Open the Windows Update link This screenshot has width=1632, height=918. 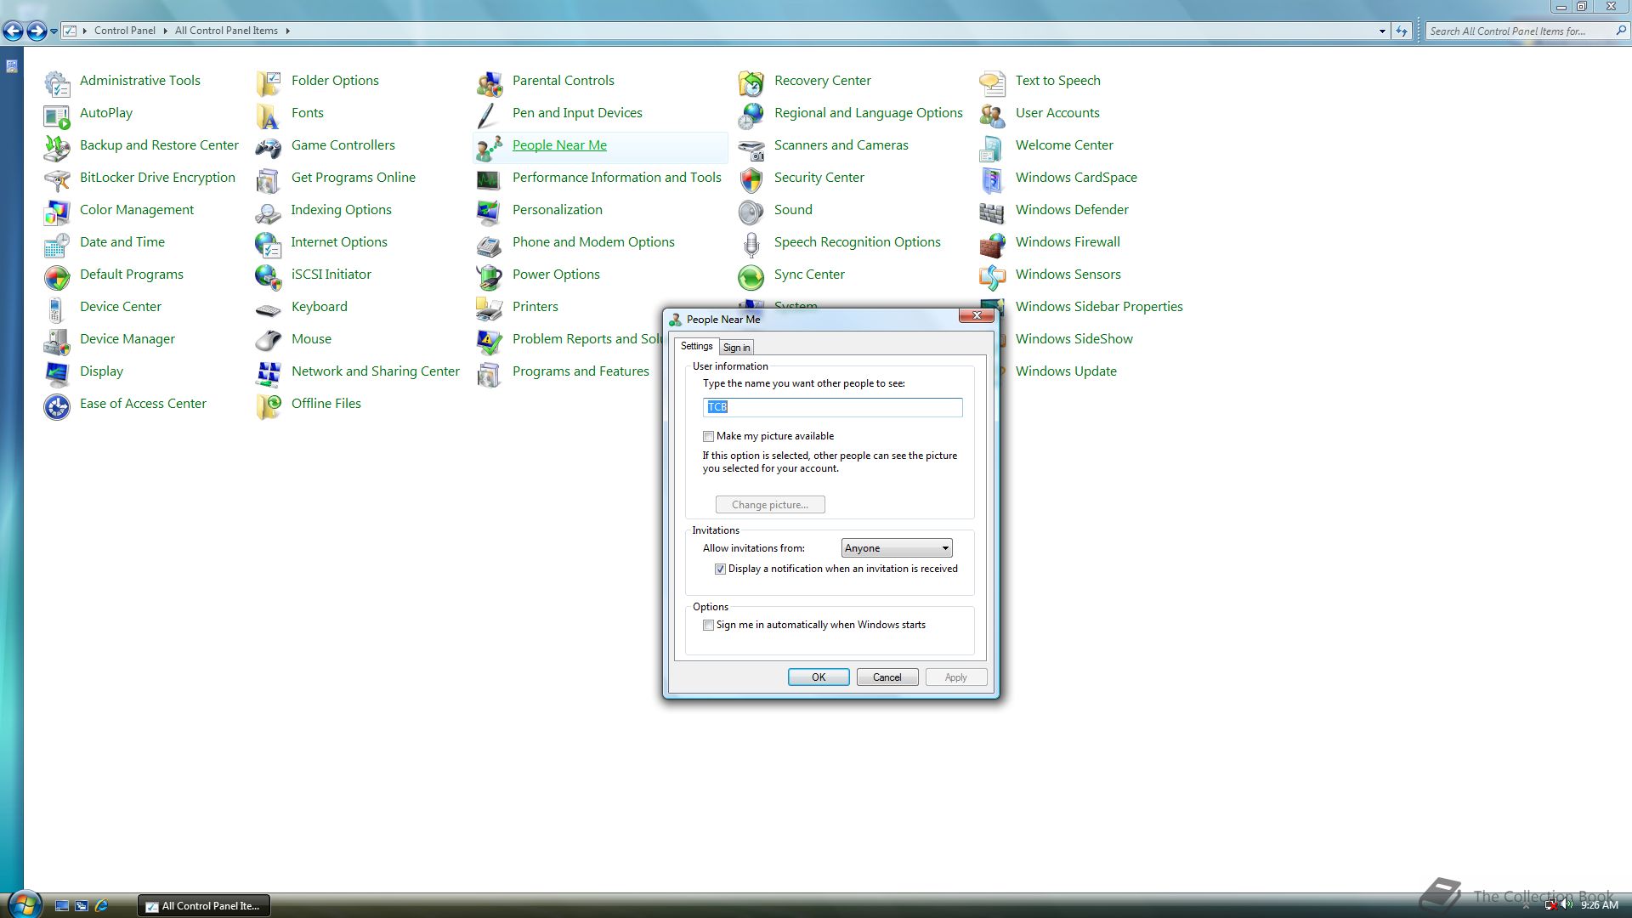pos(1066,371)
